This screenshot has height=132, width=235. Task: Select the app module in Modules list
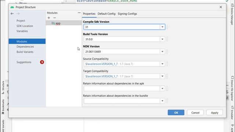pos(64,23)
